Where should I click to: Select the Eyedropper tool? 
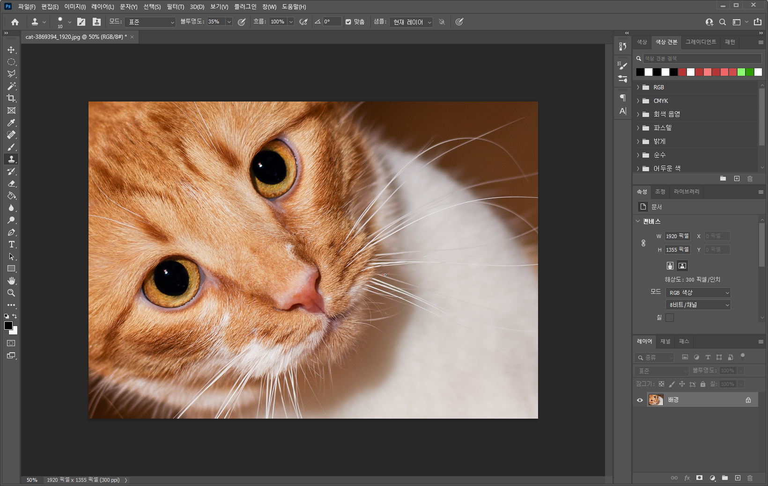pyautogui.click(x=11, y=123)
